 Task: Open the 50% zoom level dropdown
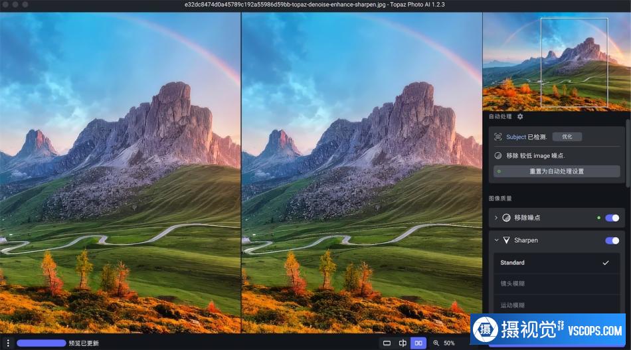(x=449, y=343)
